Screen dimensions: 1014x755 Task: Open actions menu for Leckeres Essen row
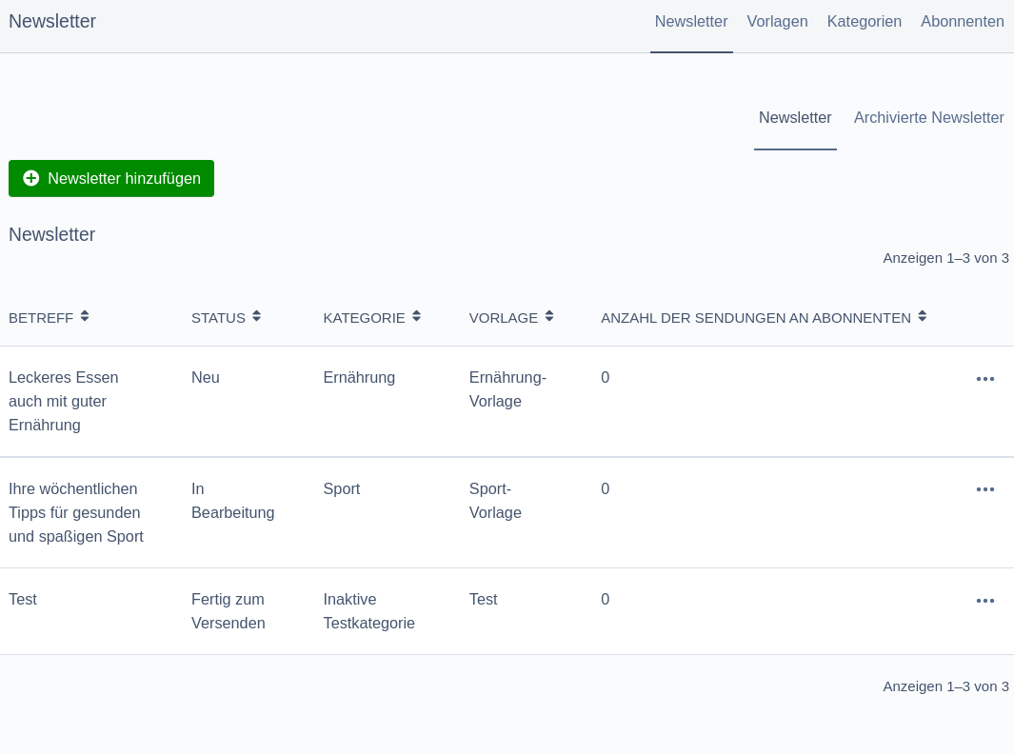click(984, 379)
